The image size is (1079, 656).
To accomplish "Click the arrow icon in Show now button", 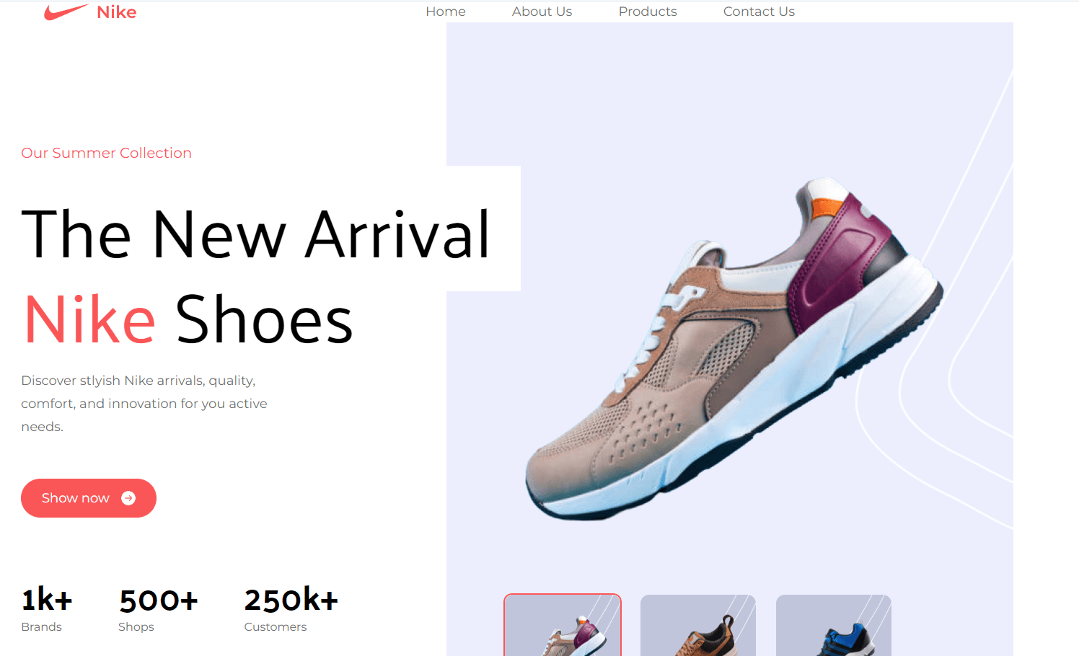I will click(128, 498).
